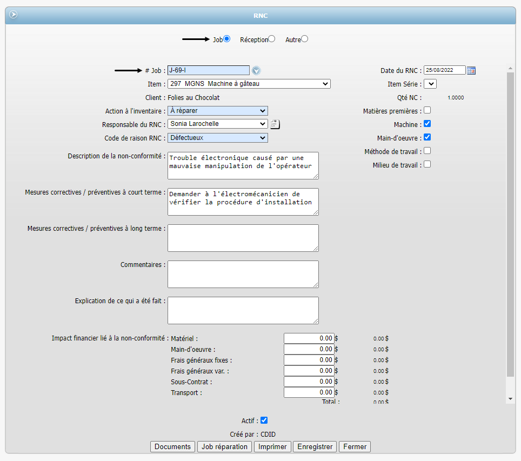Uncheck the Machine checkbox
This screenshot has width=521, height=461.
427,124
